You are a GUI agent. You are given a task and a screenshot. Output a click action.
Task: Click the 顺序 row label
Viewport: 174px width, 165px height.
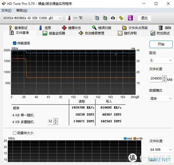tap(16, 108)
